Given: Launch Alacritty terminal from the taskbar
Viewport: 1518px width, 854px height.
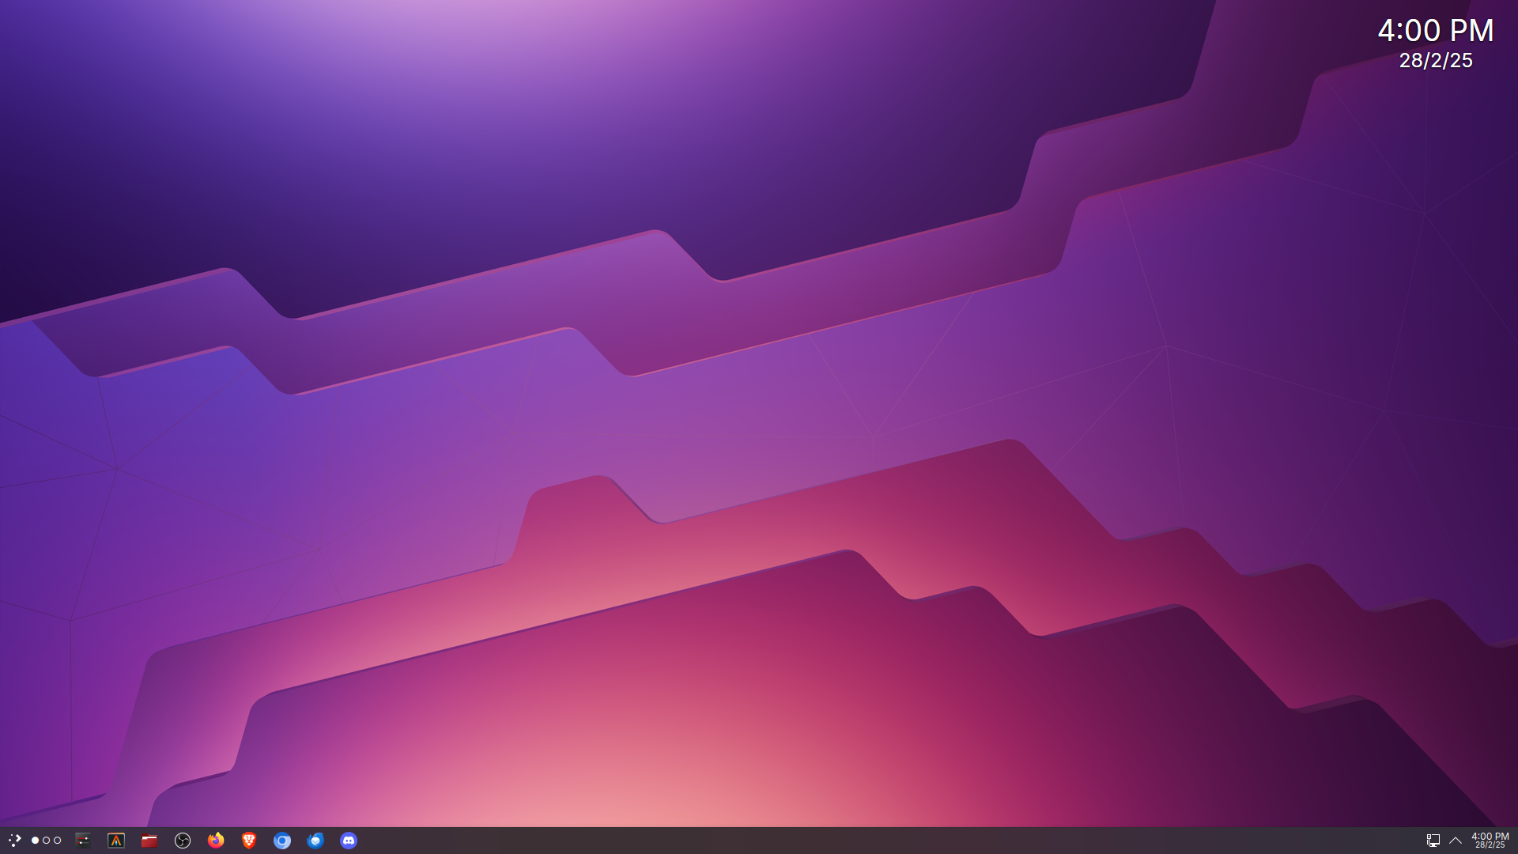Looking at the screenshot, I should [116, 841].
